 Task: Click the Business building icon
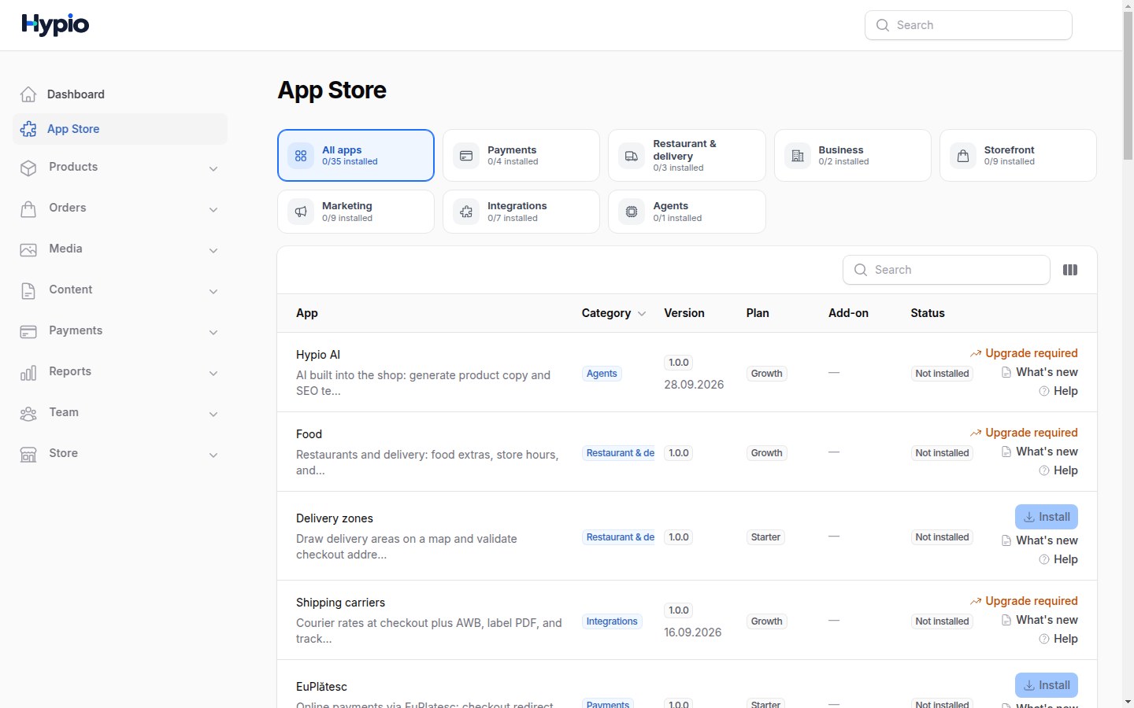797,156
